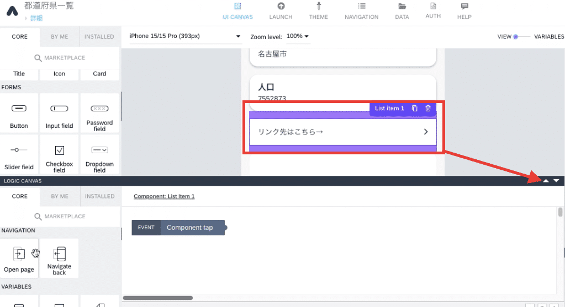
Task: Click the logic canvas horizontal scrollbar
Action: 158,298
